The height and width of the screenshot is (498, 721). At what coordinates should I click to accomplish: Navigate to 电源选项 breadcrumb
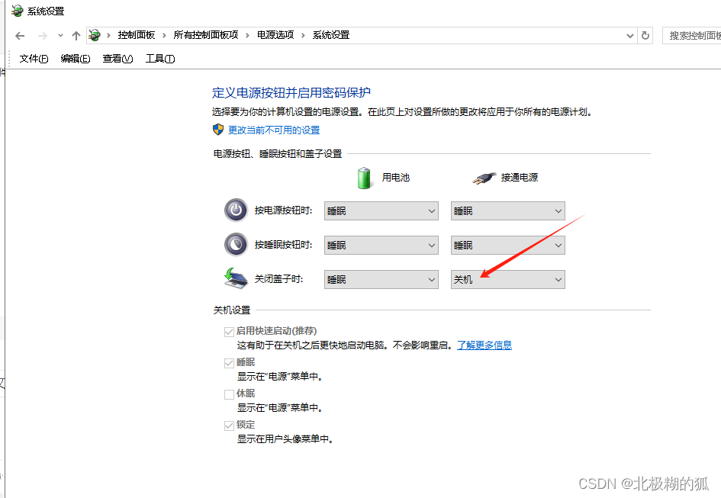pyautogui.click(x=275, y=35)
